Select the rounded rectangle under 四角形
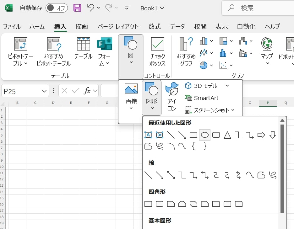This screenshot has height=229, width=294. coord(160,204)
